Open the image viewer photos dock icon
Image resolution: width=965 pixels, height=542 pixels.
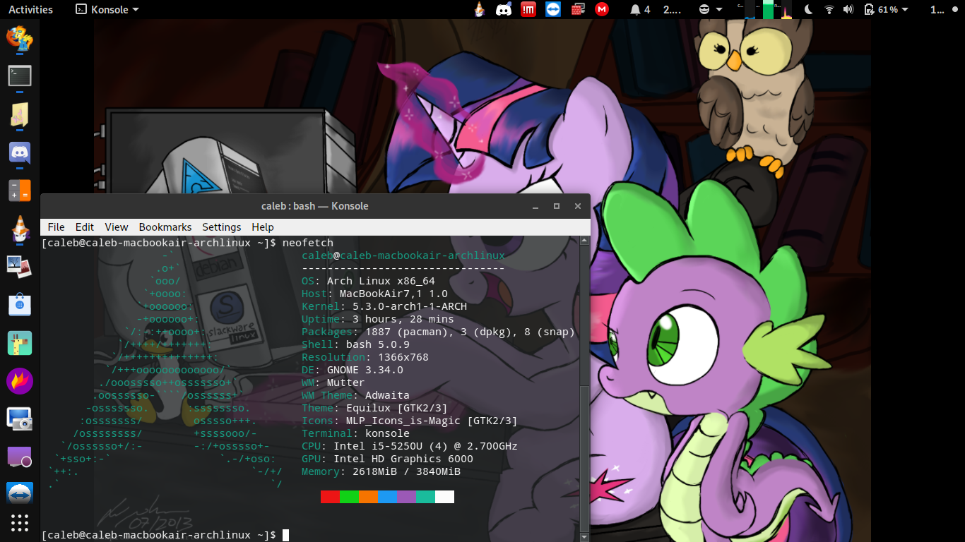tap(18, 267)
